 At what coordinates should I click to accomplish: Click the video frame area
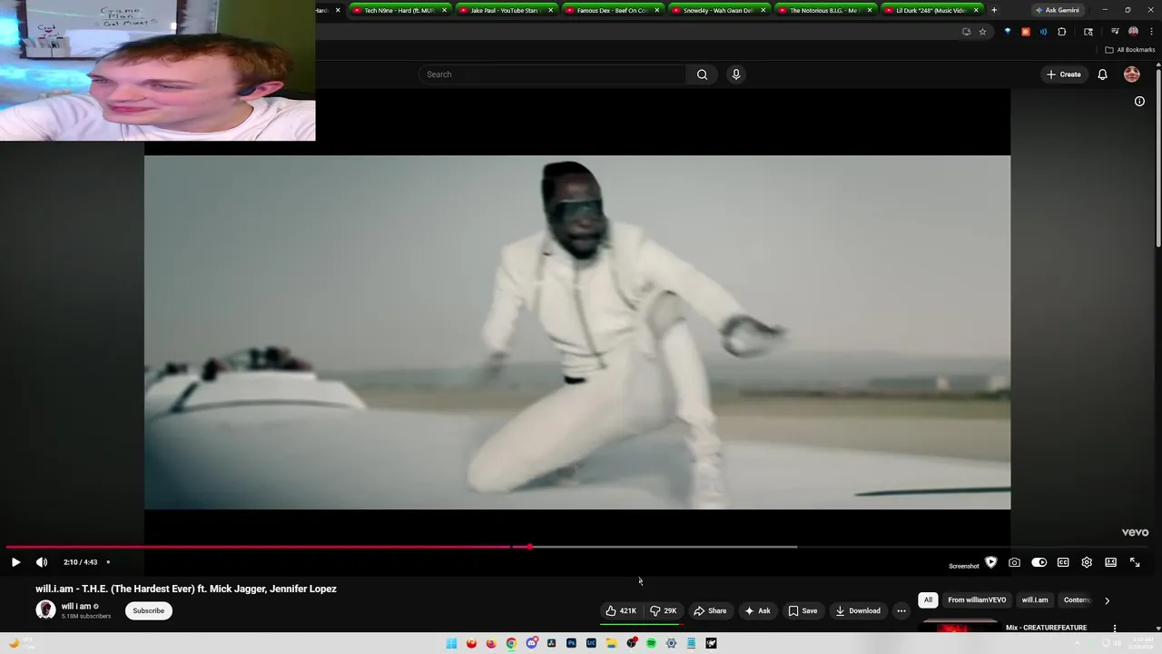coord(577,332)
